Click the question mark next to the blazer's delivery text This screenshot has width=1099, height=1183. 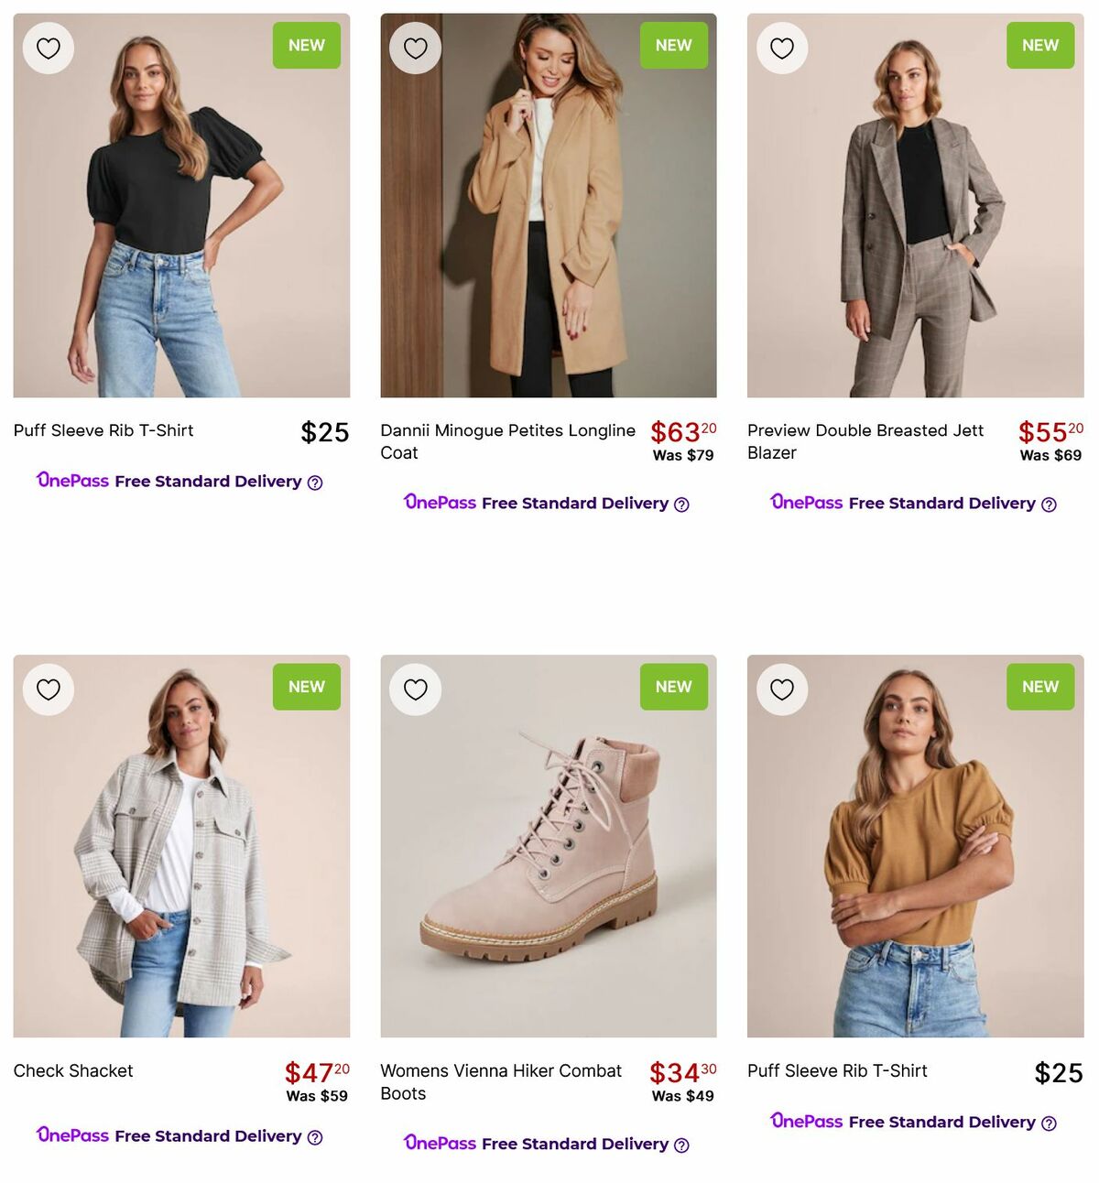click(x=1050, y=503)
